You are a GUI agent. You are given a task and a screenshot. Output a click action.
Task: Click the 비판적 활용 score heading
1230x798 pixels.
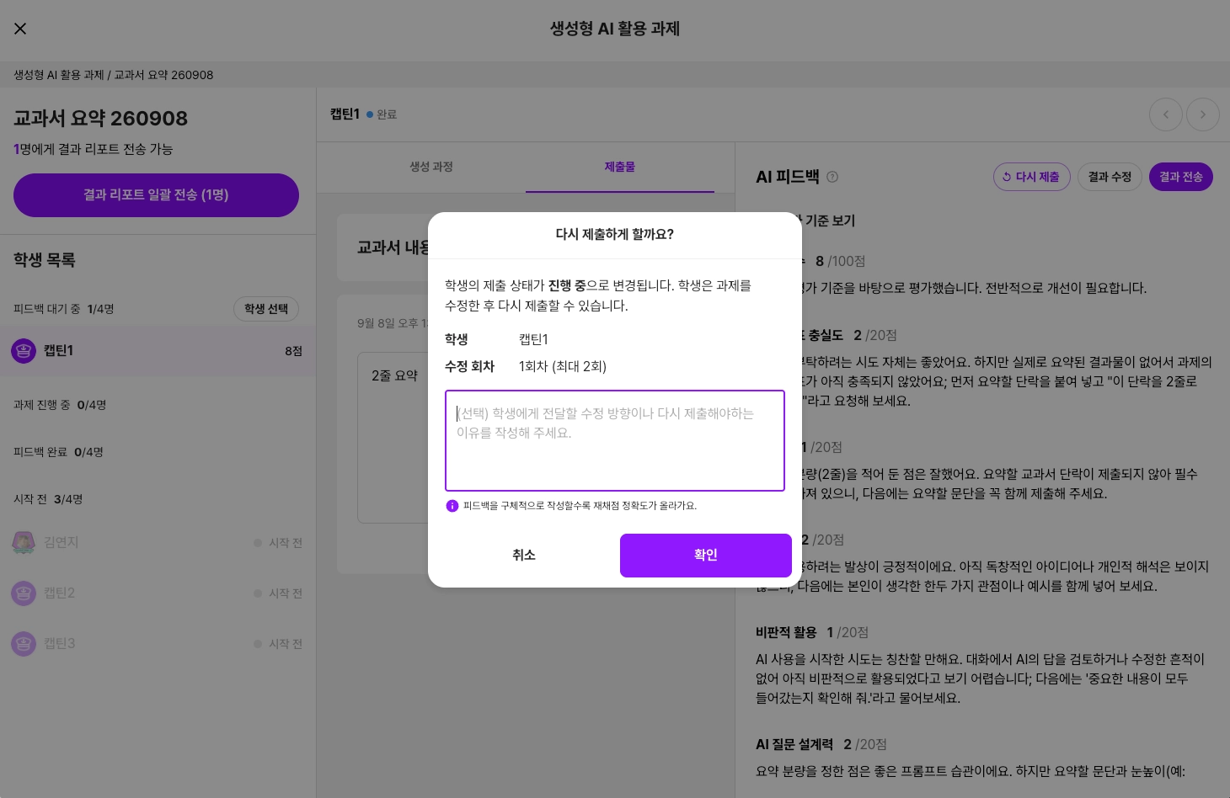(x=812, y=632)
